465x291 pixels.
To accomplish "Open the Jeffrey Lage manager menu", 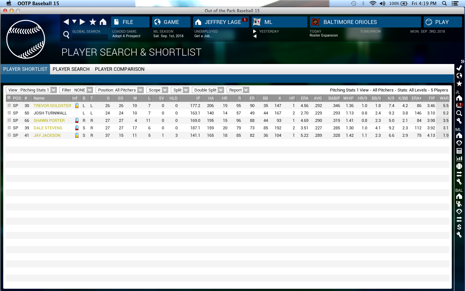I will point(221,22).
